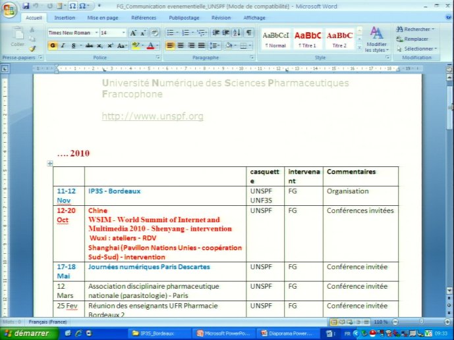
Task: Apply the Normal style
Action: pyautogui.click(x=275, y=39)
